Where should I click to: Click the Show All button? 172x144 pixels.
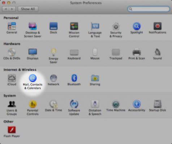(28, 9)
